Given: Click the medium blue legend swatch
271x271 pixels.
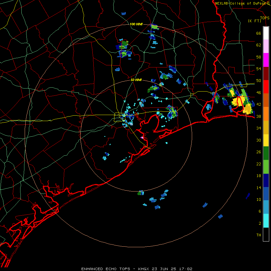Looking at the screenshot, I should (266, 194).
